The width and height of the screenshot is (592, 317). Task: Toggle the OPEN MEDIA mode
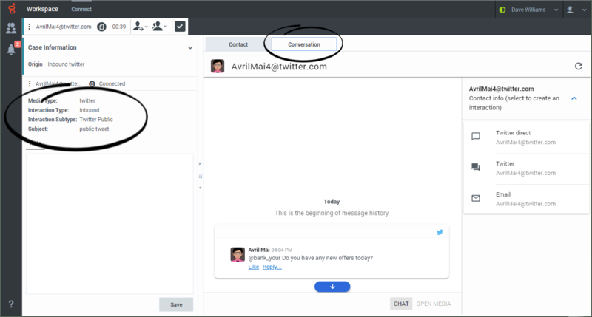(x=433, y=304)
